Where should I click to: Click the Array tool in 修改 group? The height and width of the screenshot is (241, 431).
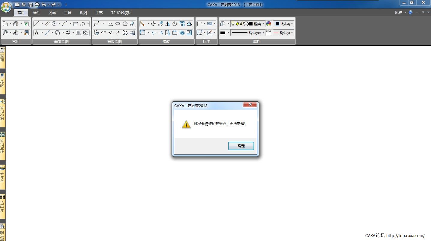click(182, 24)
